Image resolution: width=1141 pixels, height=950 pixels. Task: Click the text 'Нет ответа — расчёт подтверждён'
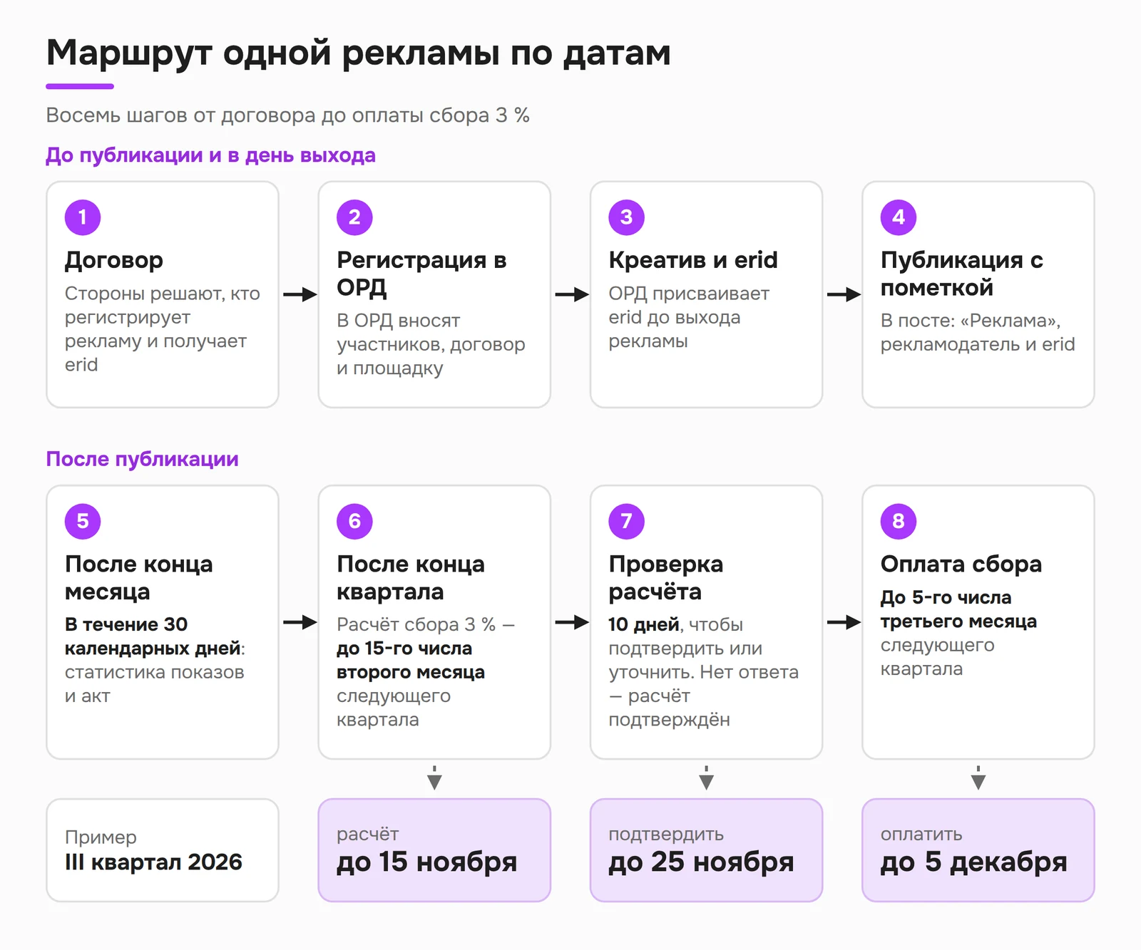(x=703, y=696)
